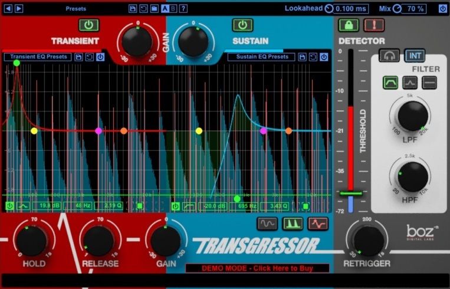Toggle the Transient section power button
The height and width of the screenshot is (289, 450).
coord(89,25)
